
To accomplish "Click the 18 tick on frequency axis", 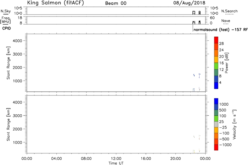I will (20, 18).
